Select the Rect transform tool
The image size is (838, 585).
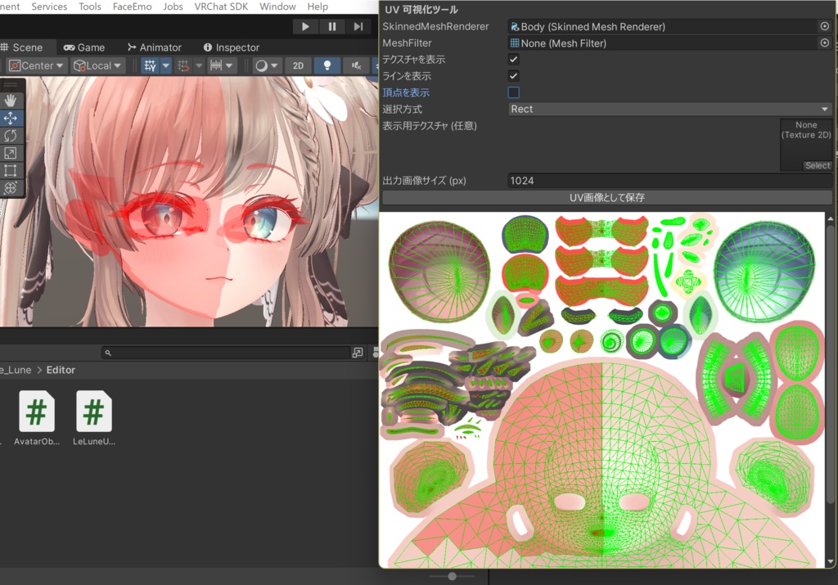pyautogui.click(x=10, y=171)
